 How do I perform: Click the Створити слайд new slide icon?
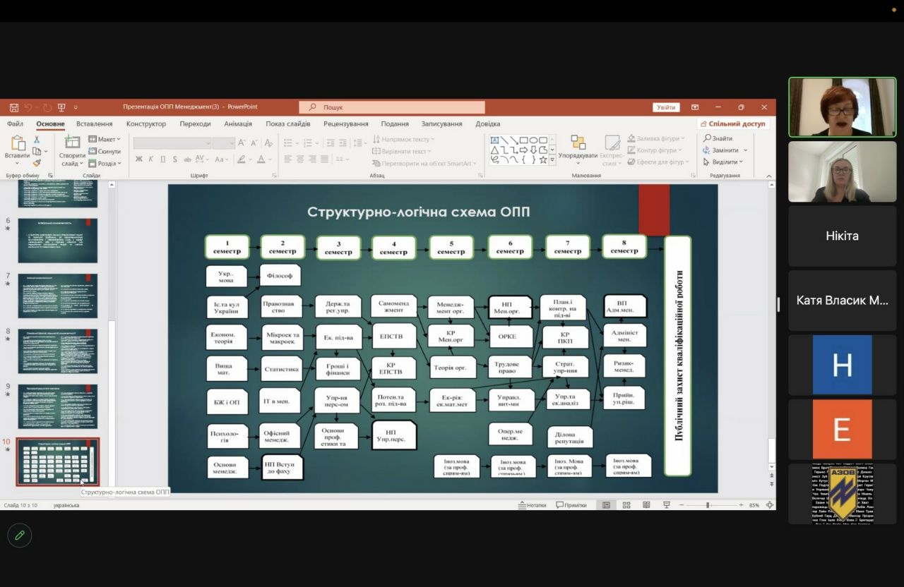coord(72,143)
